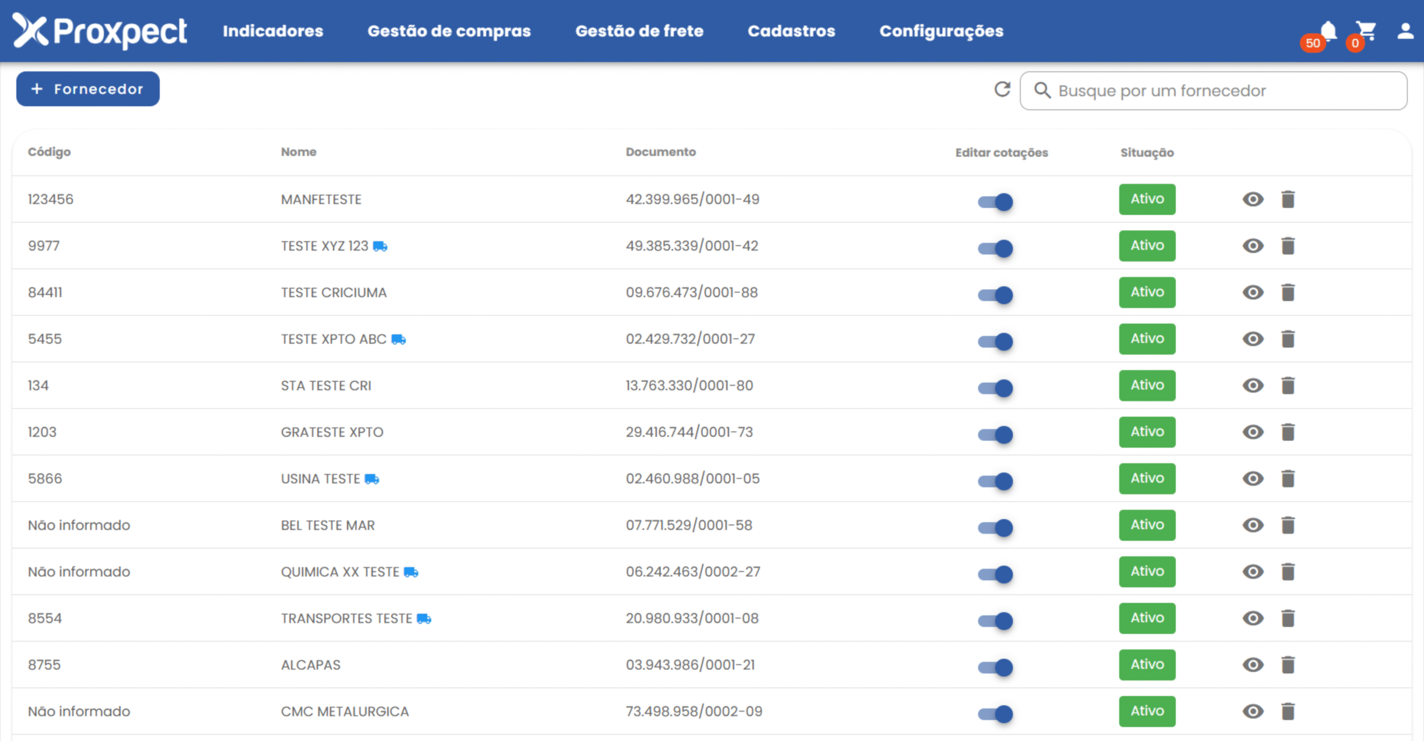The width and height of the screenshot is (1424, 741).
Task: Click Ativo status of STA TESTE CRI
Action: pos(1147,386)
